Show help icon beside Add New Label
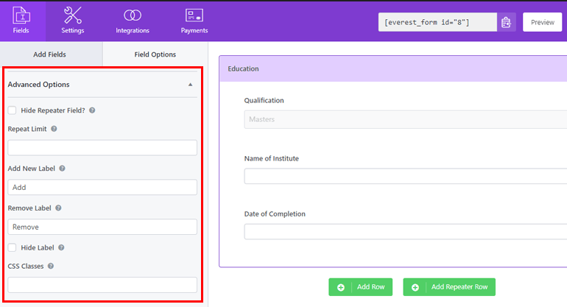The image size is (567, 307). coord(62,168)
